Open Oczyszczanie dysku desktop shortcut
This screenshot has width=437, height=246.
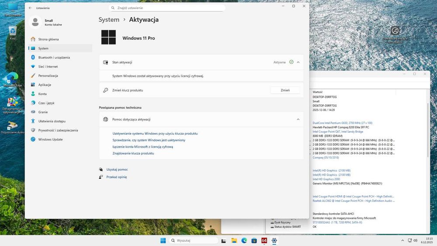click(x=13, y=128)
